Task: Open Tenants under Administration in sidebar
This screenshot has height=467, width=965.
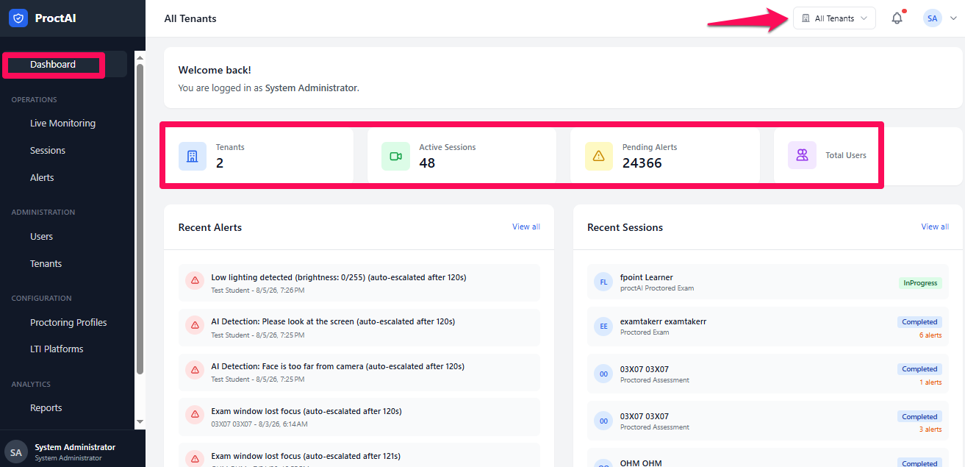Action: coord(46,264)
